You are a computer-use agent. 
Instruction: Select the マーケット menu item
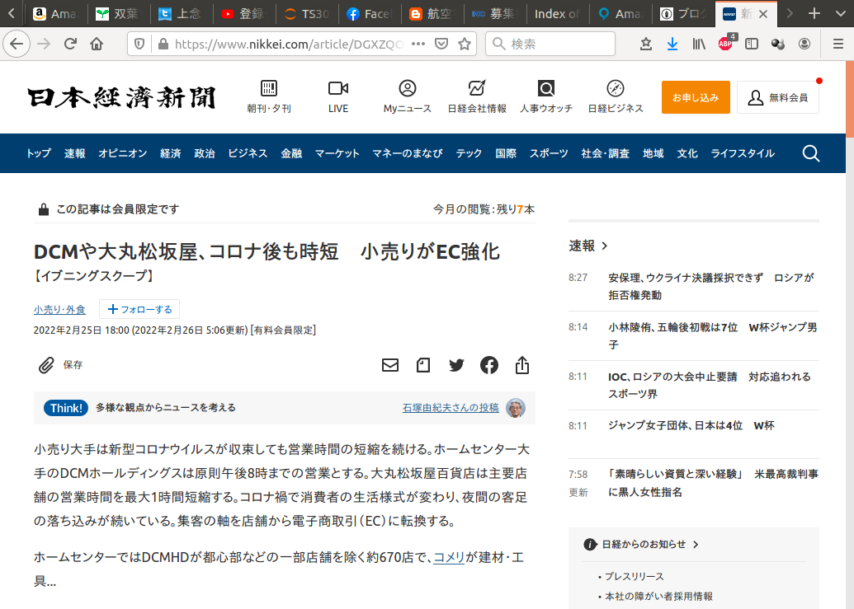(337, 153)
